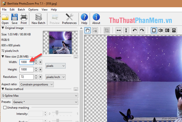Open the Batch menu

pyautogui.click(x=21, y=10)
